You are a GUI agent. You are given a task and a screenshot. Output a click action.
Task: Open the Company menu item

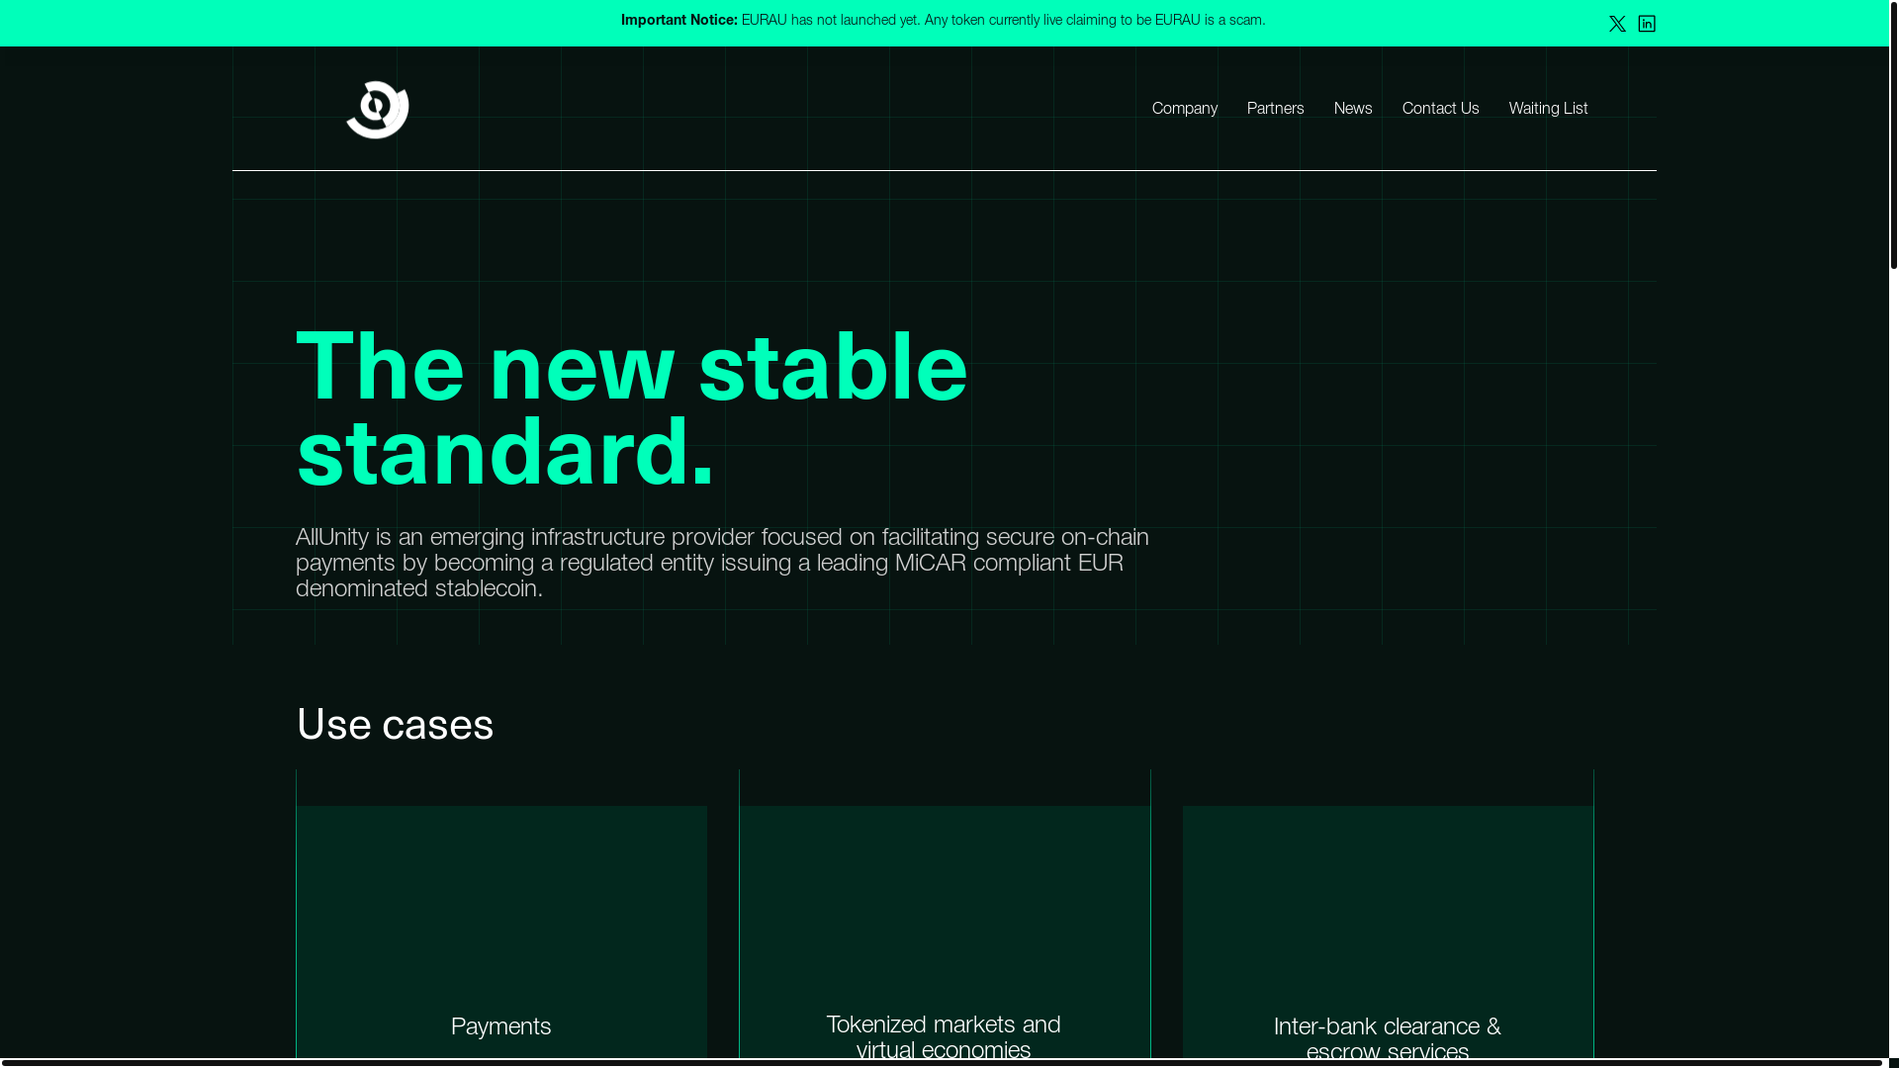coord(1184,110)
